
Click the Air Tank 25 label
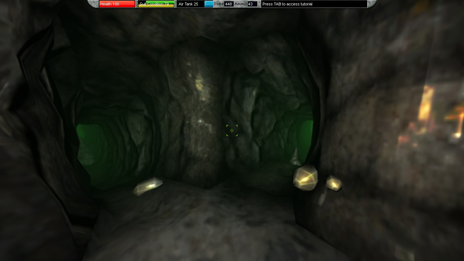pyautogui.click(x=188, y=4)
